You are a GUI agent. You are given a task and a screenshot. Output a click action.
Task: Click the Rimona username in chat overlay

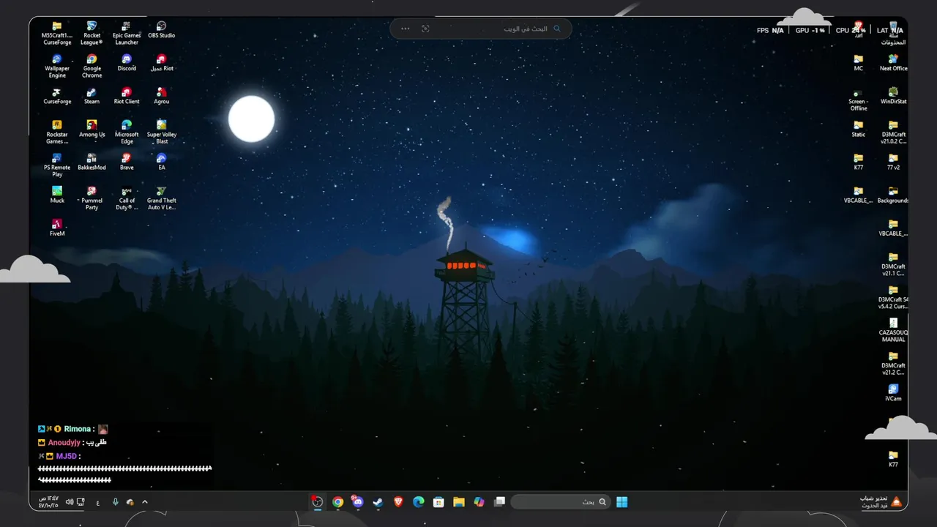pyautogui.click(x=78, y=429)
